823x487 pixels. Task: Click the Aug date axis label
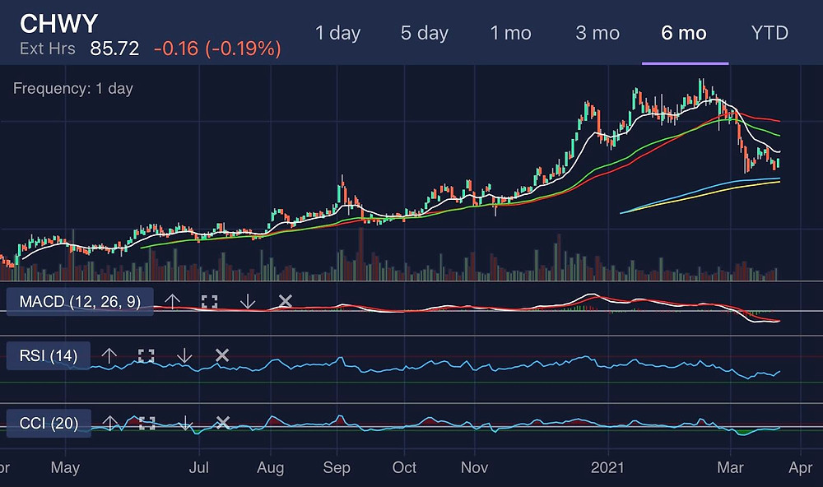coord(270,467)
